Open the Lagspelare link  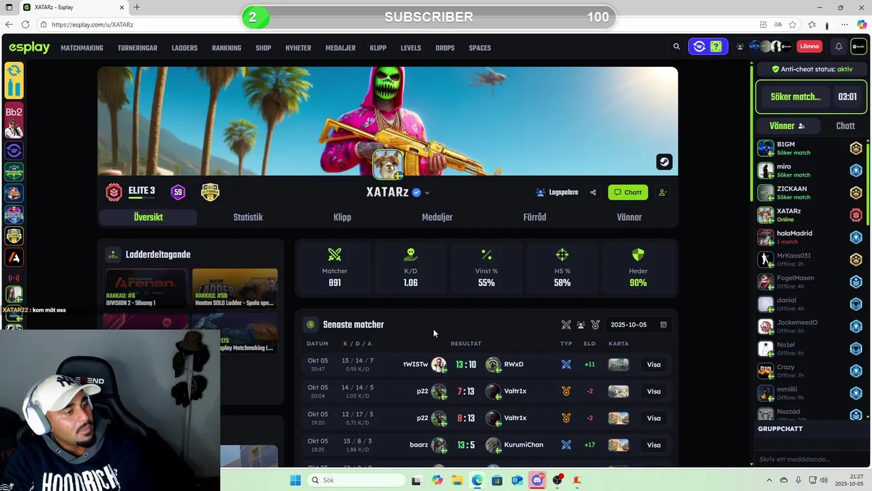pos(557,192)
